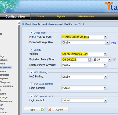The image size is (118, 115).
Task: Click the Apply button label
Action: [32, 110]
